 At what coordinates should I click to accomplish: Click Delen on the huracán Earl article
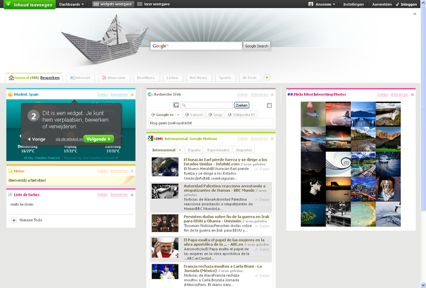[262, 169]
